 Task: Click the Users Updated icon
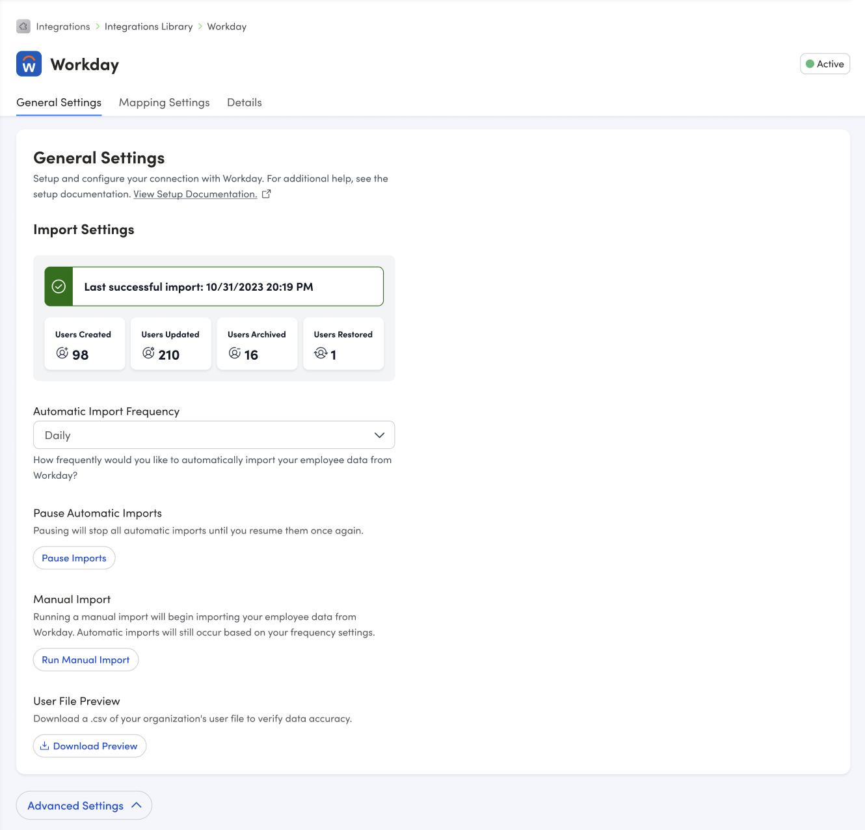coord(148,353)
